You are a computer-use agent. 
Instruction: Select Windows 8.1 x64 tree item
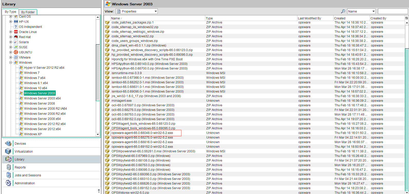click(36, 83)
